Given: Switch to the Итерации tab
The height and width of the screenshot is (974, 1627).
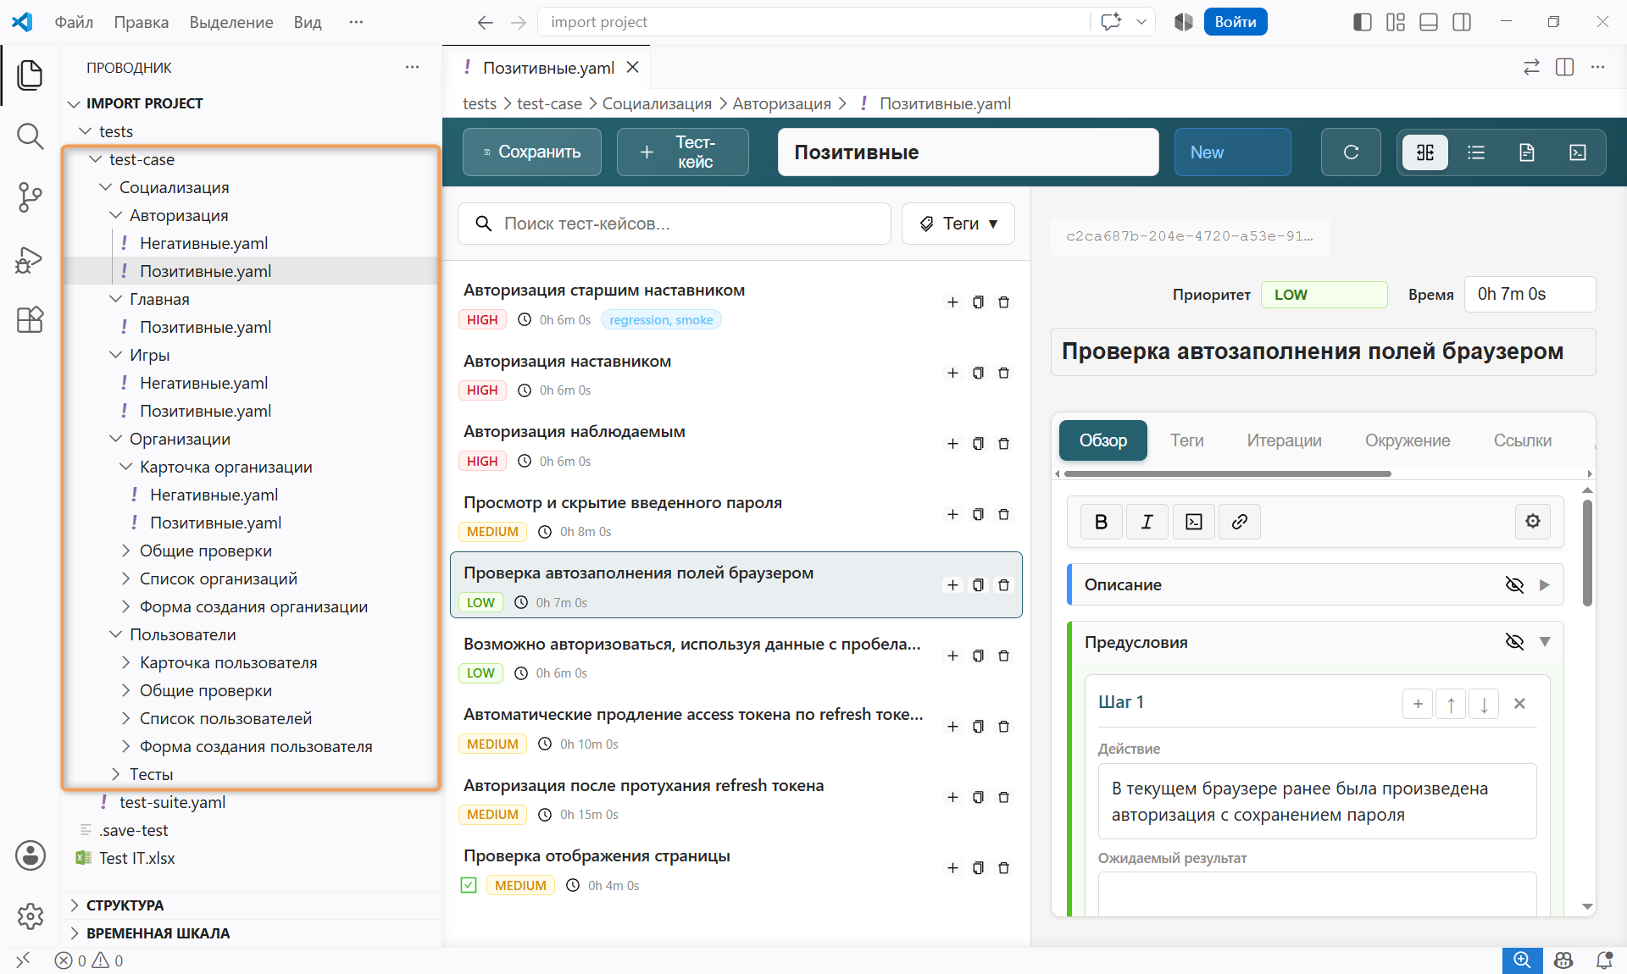Looking at the screenshot, I should pyautogui.click(x=1284, y=440).
